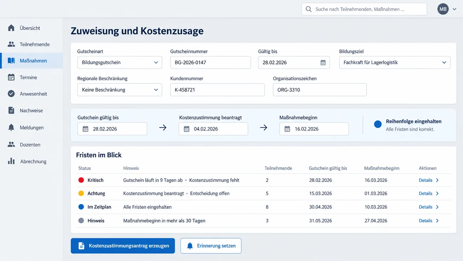Click chevron arrow in Achtung row
Viewport: 463px width, 261px height.
point(437,193)
